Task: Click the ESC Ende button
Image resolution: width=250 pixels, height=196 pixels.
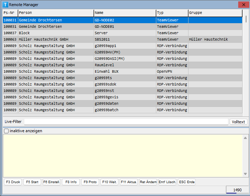Action: pyautogui.click(x=187, y=182)
